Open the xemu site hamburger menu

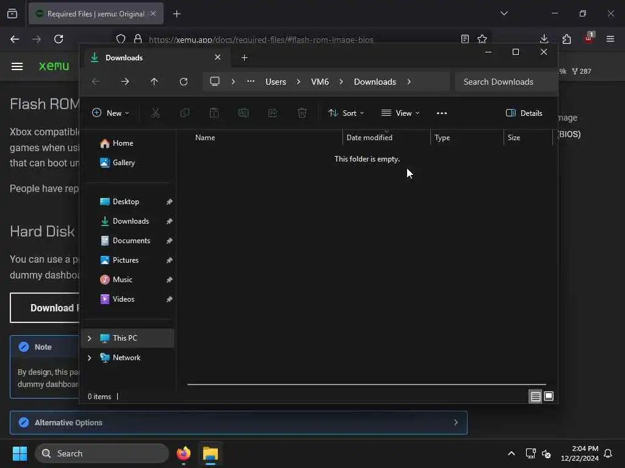[x=16, y=66]
